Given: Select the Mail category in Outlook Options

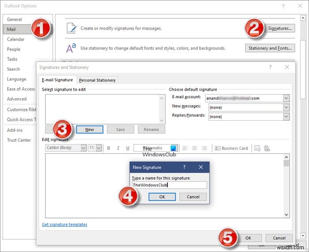Looking at the screenshot, I should [27, 29].
